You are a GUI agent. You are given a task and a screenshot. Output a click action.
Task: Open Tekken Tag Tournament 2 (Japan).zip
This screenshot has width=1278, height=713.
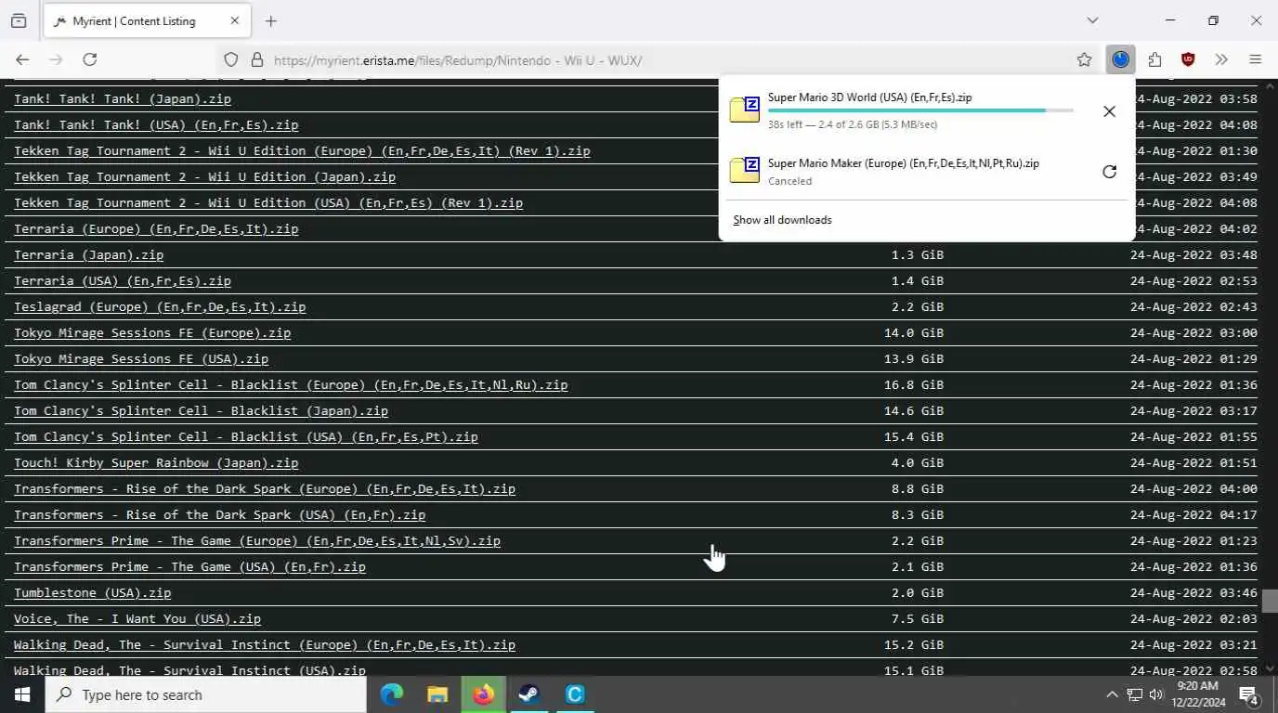tap(204, 176)
